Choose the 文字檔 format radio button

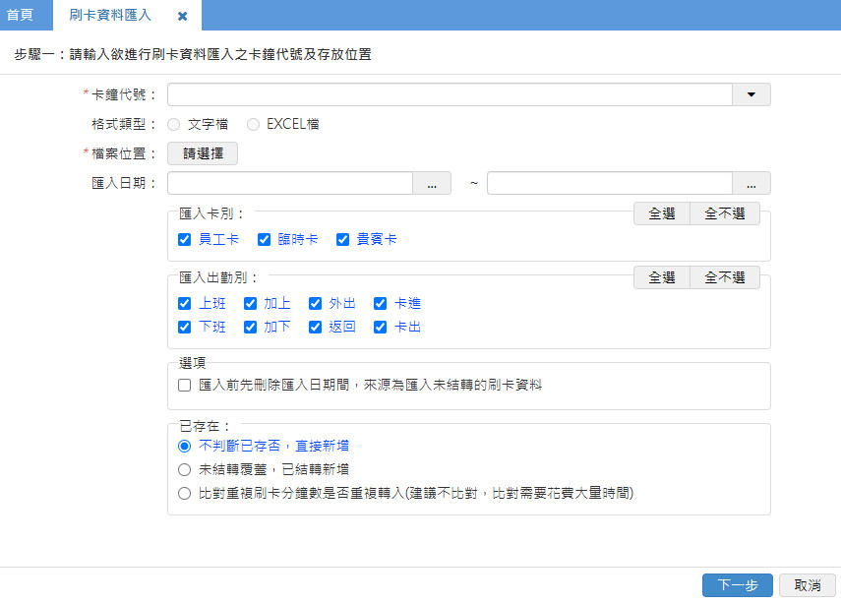coord(174,125)
